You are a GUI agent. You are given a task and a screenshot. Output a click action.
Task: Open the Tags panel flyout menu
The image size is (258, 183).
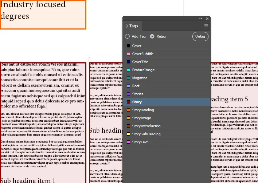point(206,26)
